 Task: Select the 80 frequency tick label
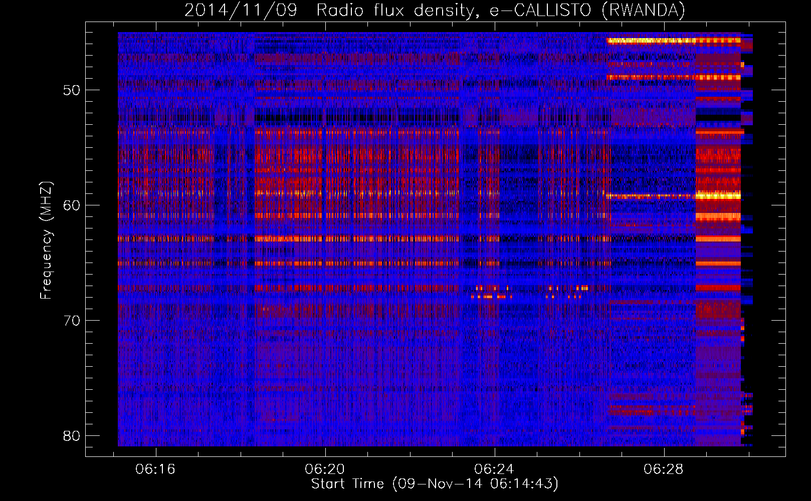pyautogui.click(x=72, y=436)
